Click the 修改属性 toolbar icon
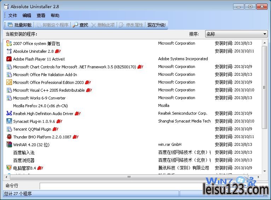 pyautogui.click(x=121, y=25)
